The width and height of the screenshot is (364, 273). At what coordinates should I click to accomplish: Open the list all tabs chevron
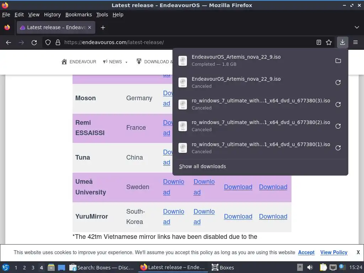pos(357,27)
